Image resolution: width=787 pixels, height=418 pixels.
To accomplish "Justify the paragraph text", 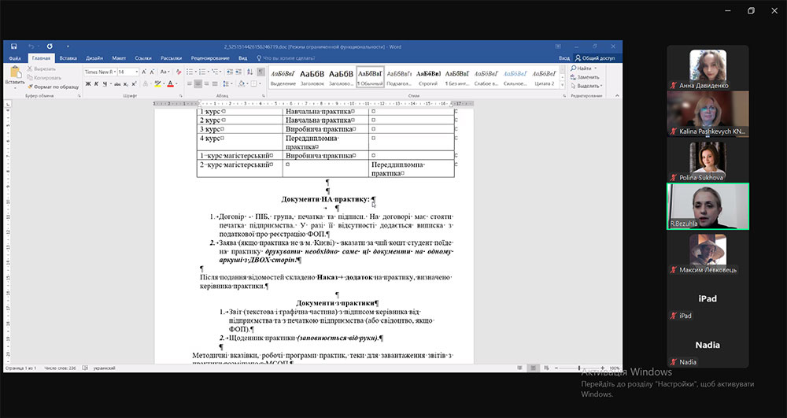I will point(215,83).
